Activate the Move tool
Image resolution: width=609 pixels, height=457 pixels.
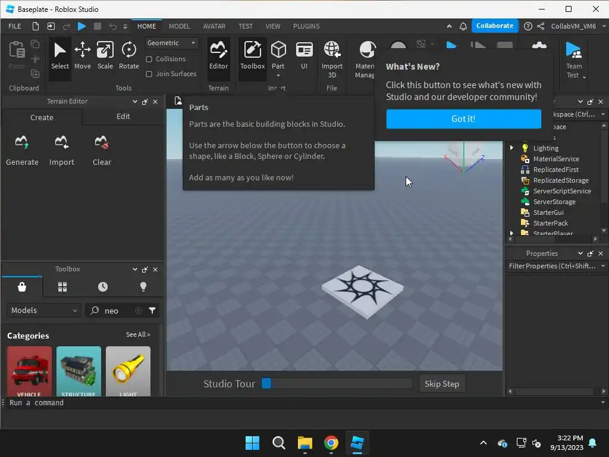(82, 56)
